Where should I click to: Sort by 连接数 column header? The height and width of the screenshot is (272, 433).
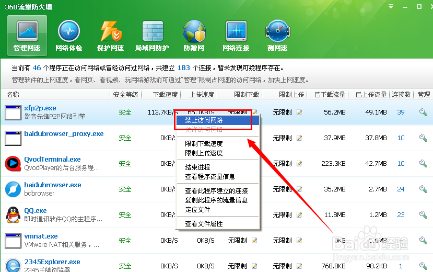(x=401, y=95)
